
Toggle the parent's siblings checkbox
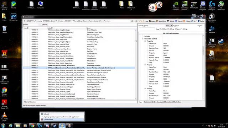click(x=176, y=29)
